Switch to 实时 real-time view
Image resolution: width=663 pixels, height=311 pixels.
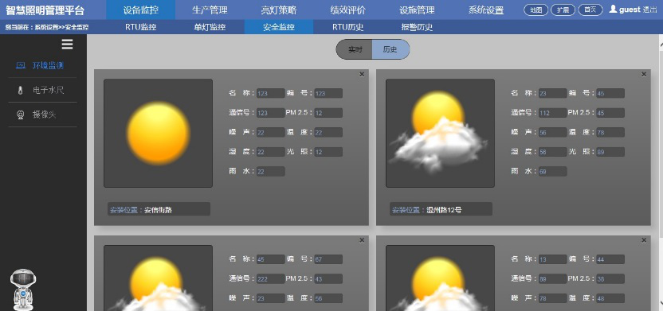(x=355, y=49)
